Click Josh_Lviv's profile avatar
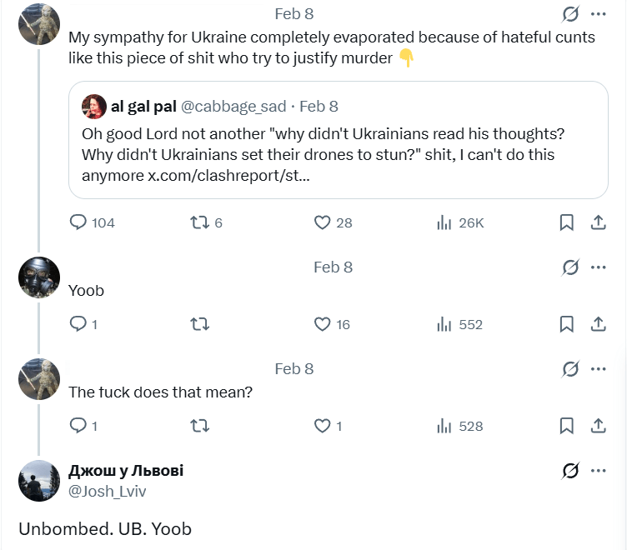This screenshot has width=627, height=550. 39,481
